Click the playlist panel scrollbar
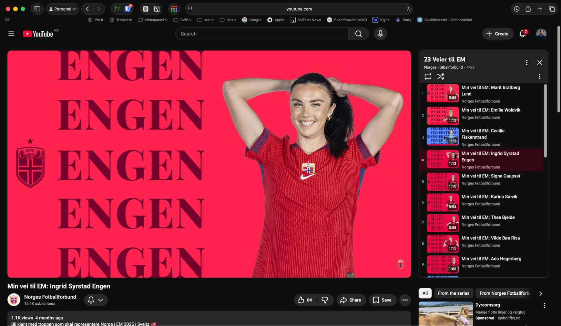 545,121
